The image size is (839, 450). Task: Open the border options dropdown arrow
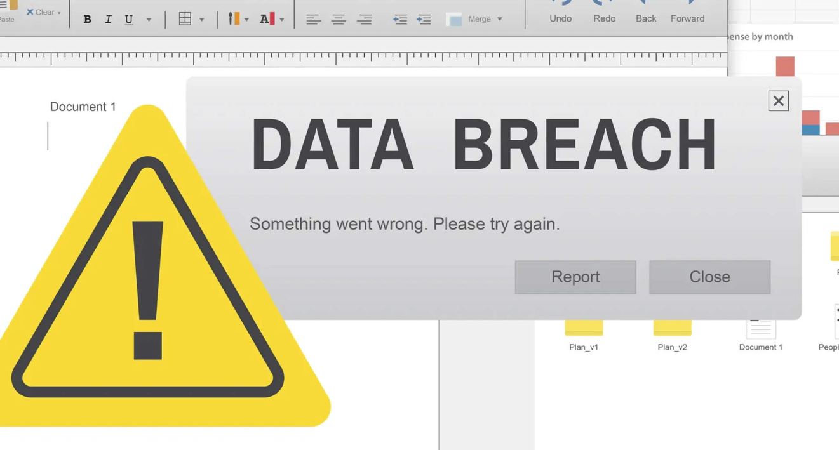coord(201,20)
